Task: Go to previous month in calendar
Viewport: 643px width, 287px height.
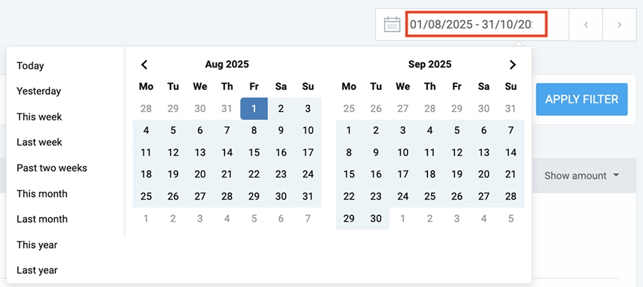Action: 144,65
